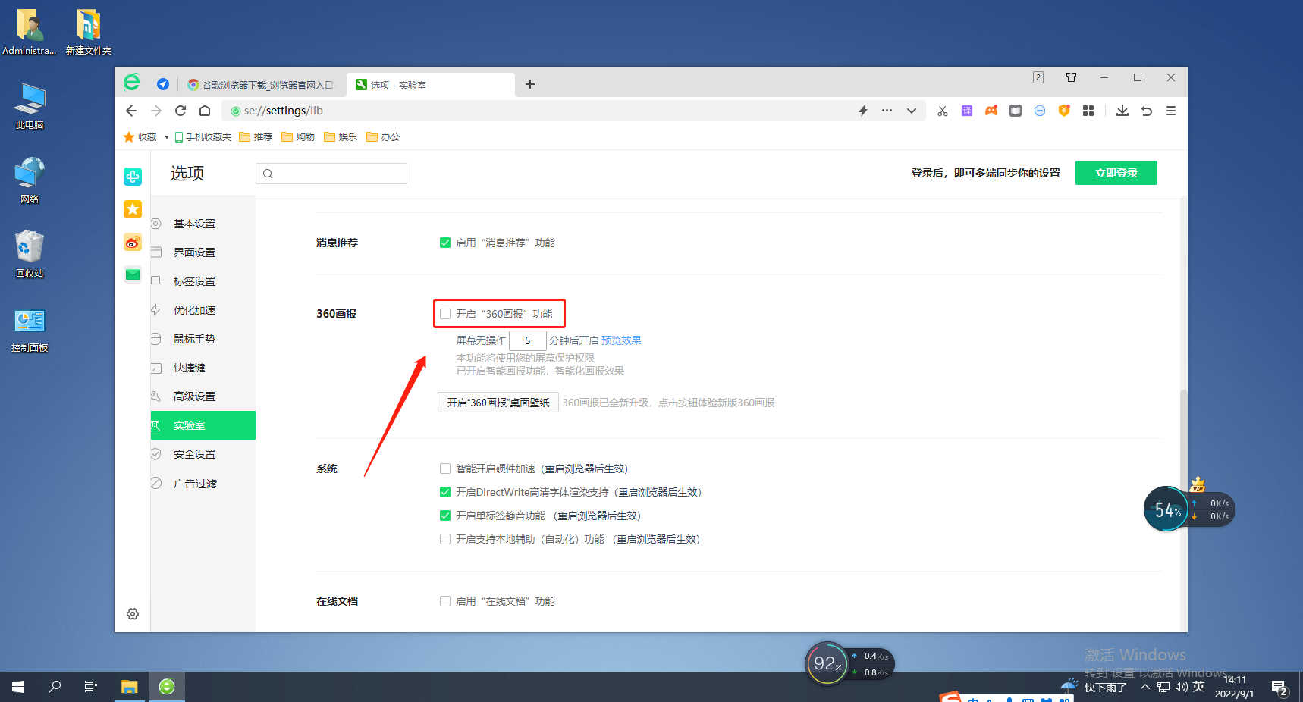Open 基本设置 settings section
The image size is (1303, 702).
click(x=195, y=224)
